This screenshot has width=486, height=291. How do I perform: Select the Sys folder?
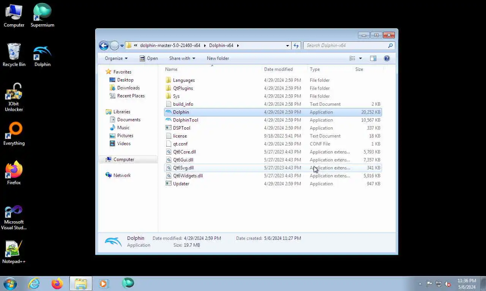click(x=273, y=96)
